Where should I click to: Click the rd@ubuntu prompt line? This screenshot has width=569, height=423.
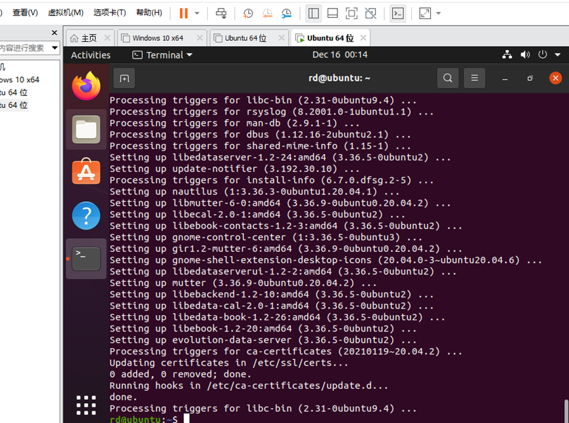coord(143,419)
